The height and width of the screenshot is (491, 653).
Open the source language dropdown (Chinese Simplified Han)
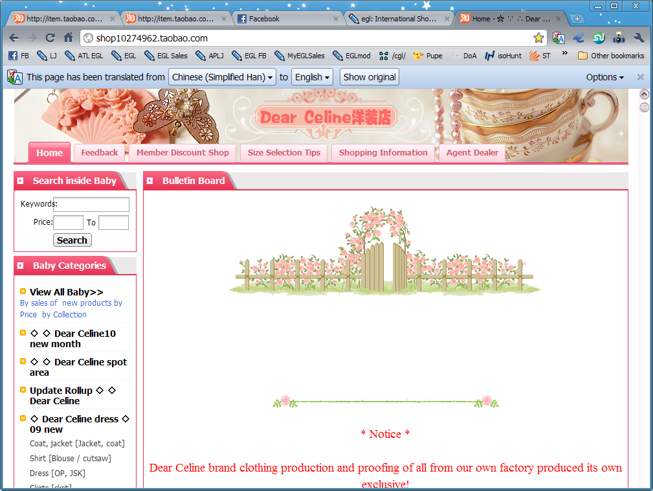(222, 77)
